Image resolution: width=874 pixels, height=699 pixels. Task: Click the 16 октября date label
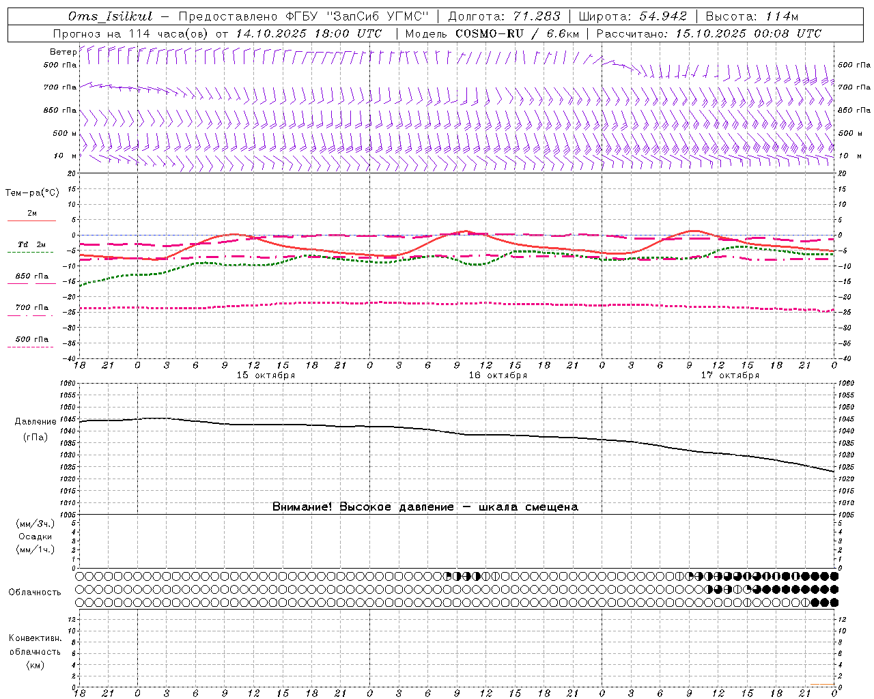click(x=498, y=375)
